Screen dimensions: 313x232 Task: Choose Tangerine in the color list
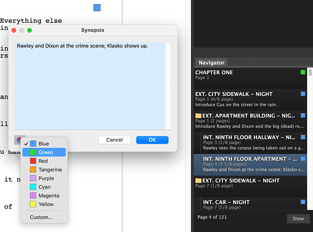(x=44, y=169)
